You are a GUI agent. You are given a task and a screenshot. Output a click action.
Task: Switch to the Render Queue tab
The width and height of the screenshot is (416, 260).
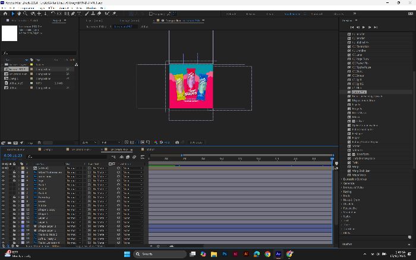[x=15, y=149]
